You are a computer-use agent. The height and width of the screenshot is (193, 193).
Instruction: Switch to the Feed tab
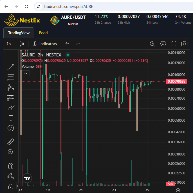click(43, 33)
